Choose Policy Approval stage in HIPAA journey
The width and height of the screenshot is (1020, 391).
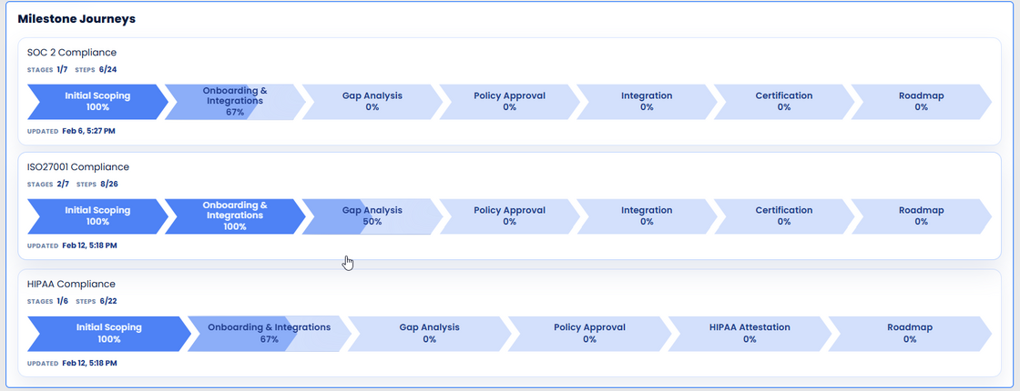tap(589, 333)
